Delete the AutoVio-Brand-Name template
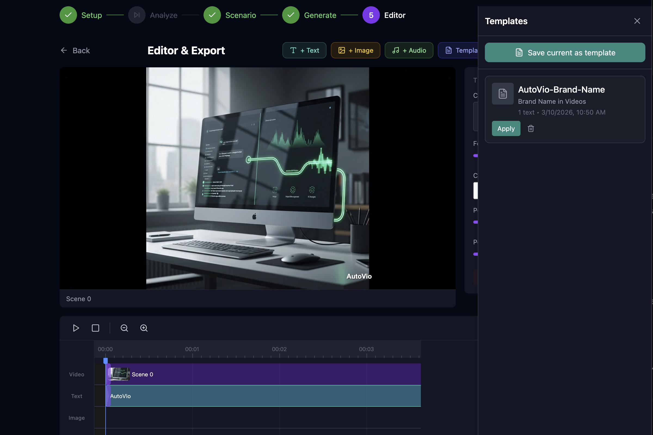Screen dimensions: 653x435 (x=531, y=128)
